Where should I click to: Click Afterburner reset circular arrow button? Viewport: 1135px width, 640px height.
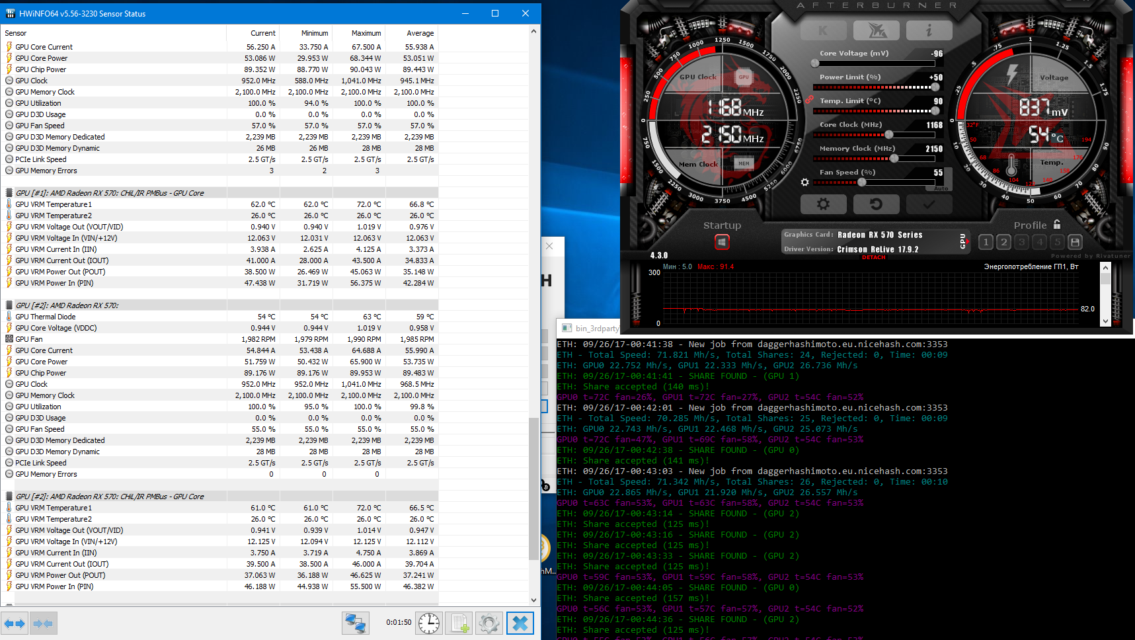[877, 204]
